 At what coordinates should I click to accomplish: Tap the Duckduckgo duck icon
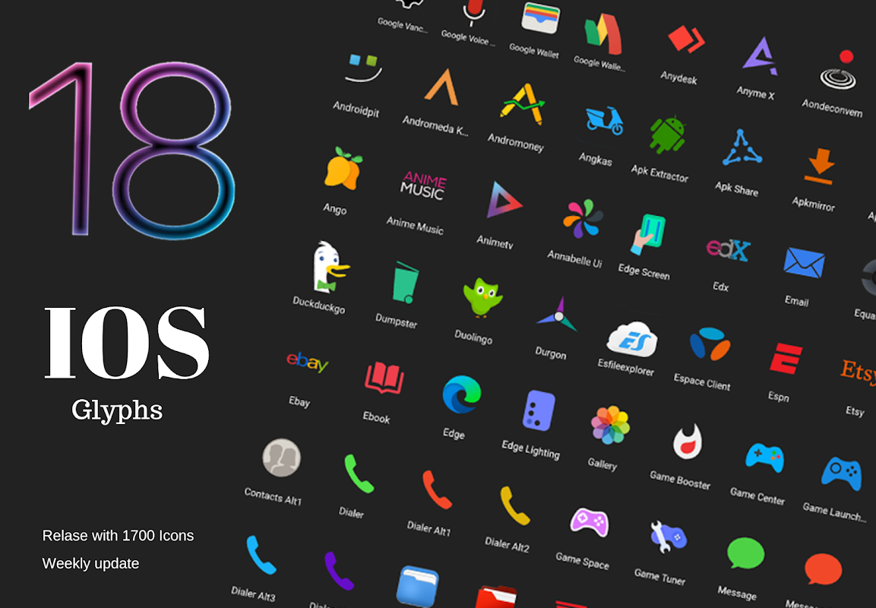[x=330, y=267]
